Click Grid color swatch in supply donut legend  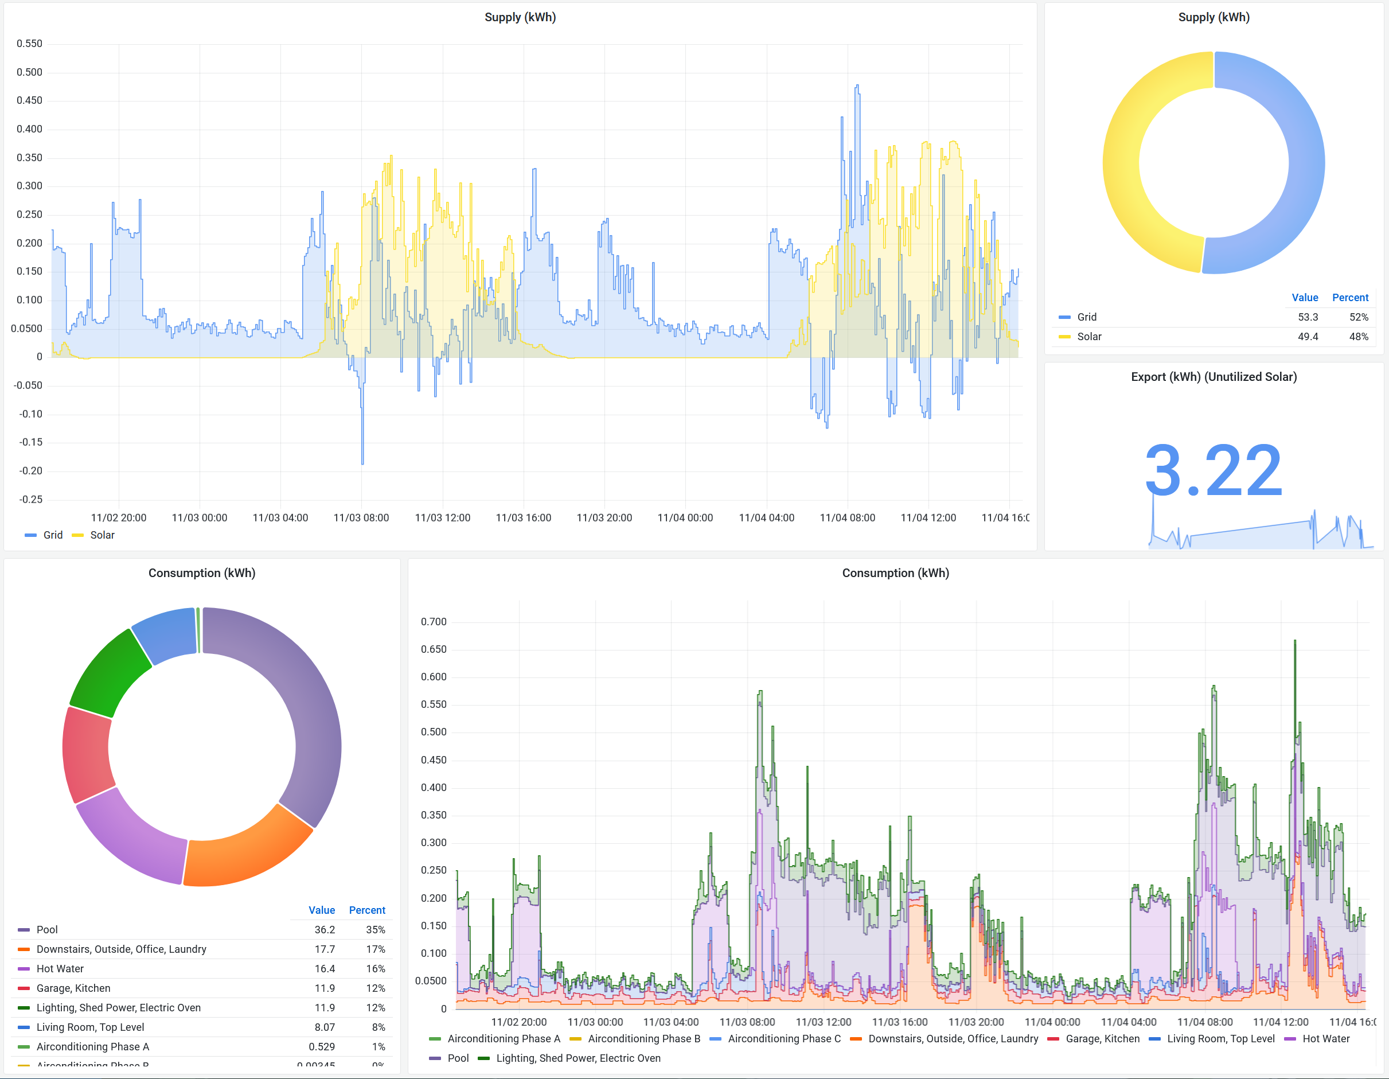point(1064,317)
